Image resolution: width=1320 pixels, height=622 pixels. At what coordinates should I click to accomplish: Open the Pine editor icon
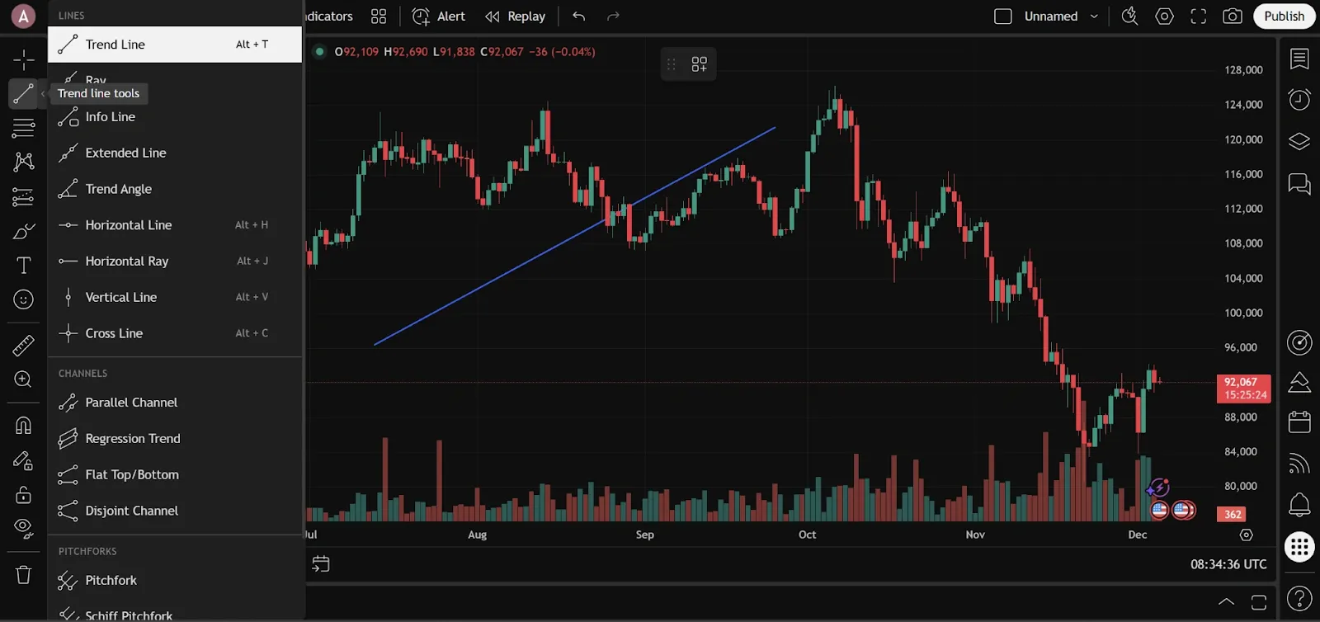(x=1299, y=382)
